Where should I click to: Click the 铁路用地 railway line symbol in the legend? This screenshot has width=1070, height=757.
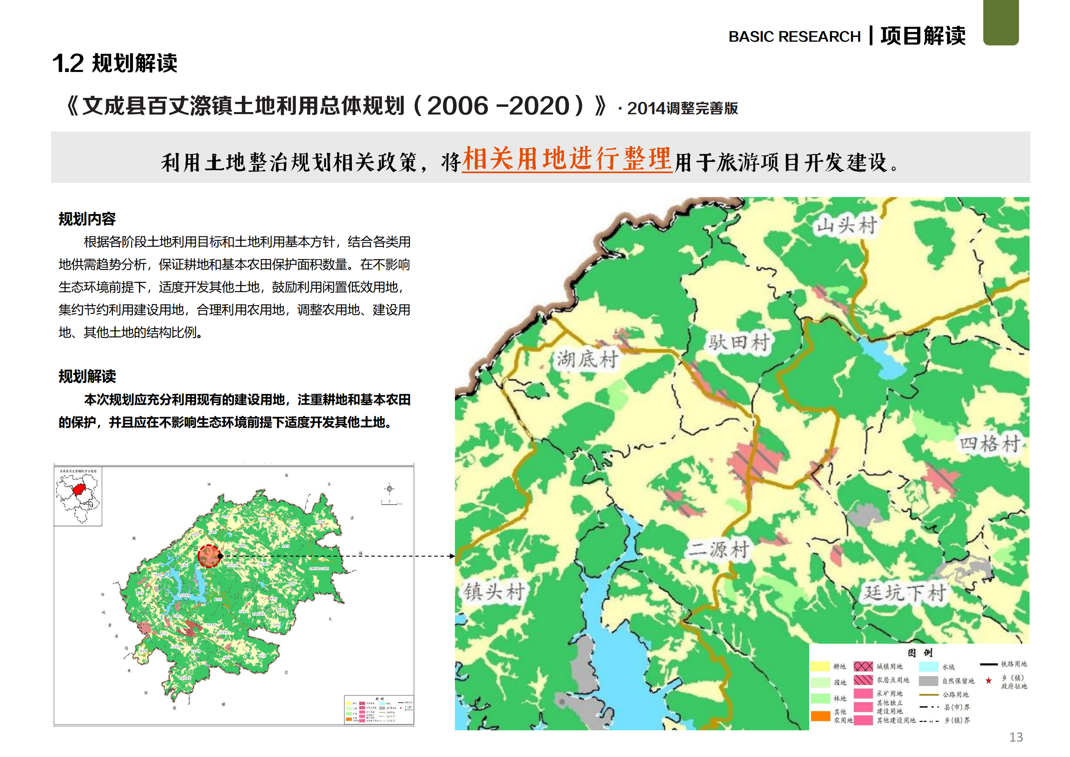(990, 665)
